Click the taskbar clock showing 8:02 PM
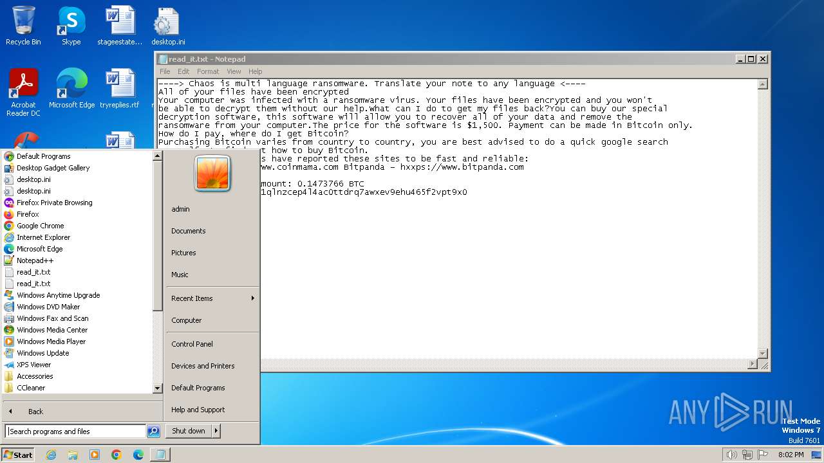The image size is (824, 463). pos(791,455)
